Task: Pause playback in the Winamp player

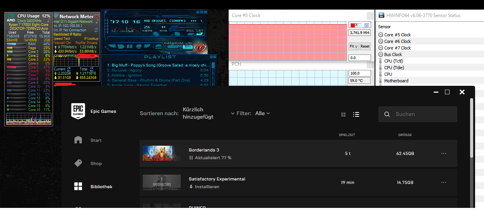Action: [x=130, y=46]
